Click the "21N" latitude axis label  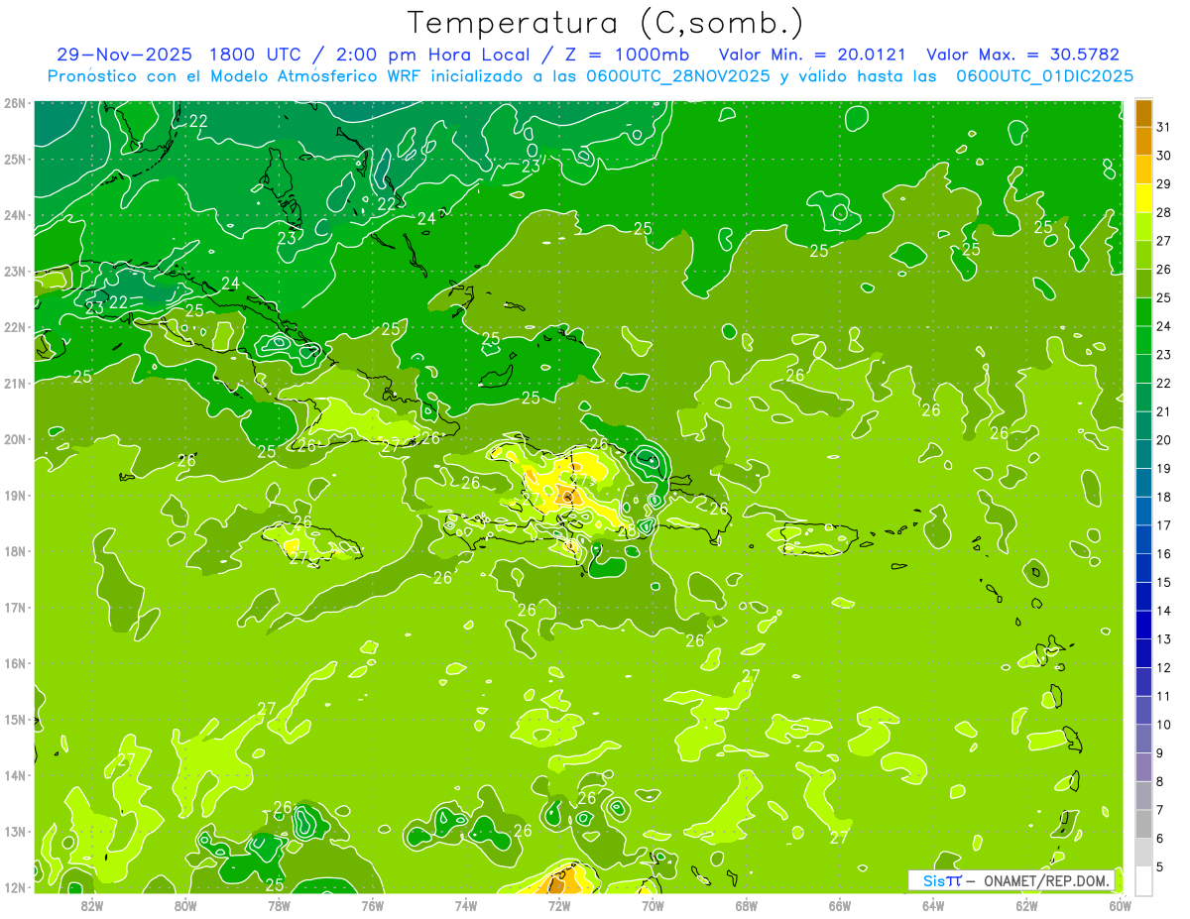(14, 383)
